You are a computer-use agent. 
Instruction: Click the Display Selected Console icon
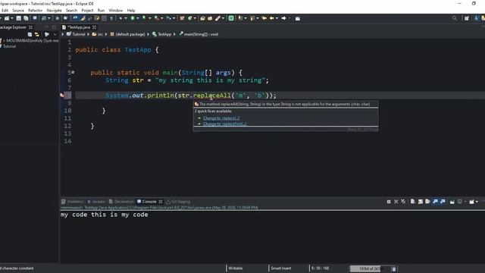click(460, 202)
